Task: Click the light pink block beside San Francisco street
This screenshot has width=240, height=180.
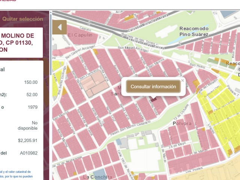Action: (94, 83)
